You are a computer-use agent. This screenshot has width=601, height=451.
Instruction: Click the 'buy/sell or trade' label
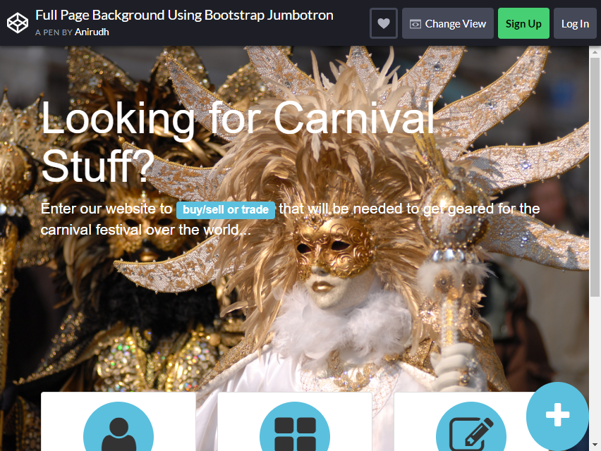point(226,210)
